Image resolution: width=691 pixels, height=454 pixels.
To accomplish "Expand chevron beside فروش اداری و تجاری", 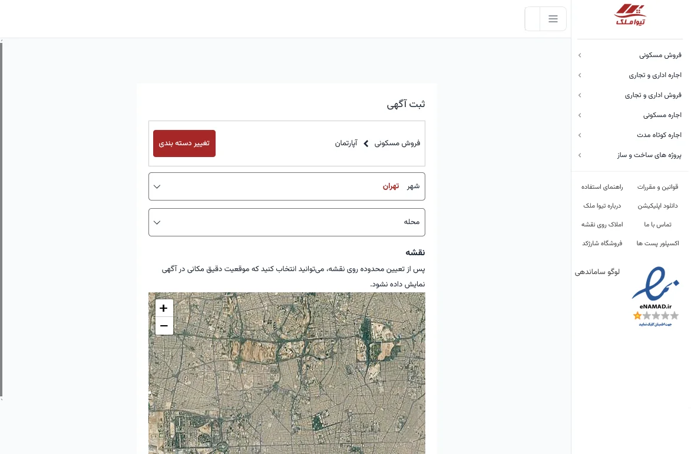I will click(580, 95).
